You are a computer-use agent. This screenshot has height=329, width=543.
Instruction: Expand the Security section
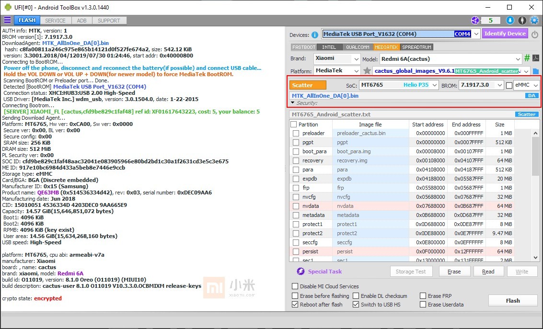tap(293, 103)
